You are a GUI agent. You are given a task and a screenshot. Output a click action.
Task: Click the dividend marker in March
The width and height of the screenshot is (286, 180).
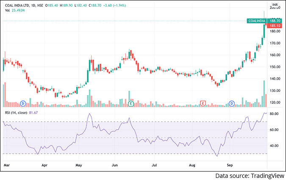(x=23, y=104)
